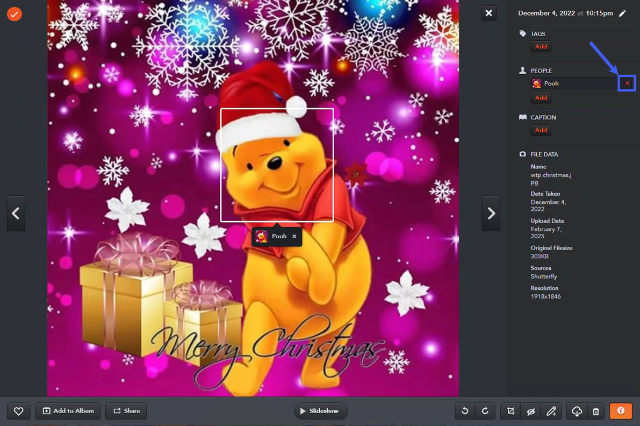Image resolution: width=640 pixels, height=426 pixels.
Task: Dismiss the Pooh face tag overlay
Action: (x=294, y=236)
